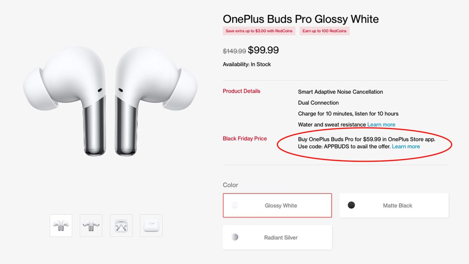Open Learn more link for water resistance
Screen dimensions: 469x264
[381, 124]
